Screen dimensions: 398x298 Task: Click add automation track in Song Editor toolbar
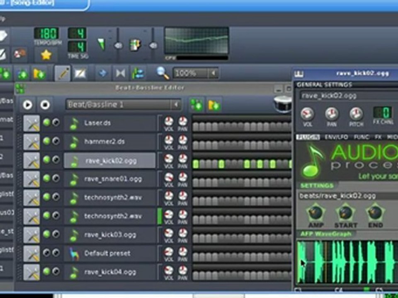click(39, 74)
